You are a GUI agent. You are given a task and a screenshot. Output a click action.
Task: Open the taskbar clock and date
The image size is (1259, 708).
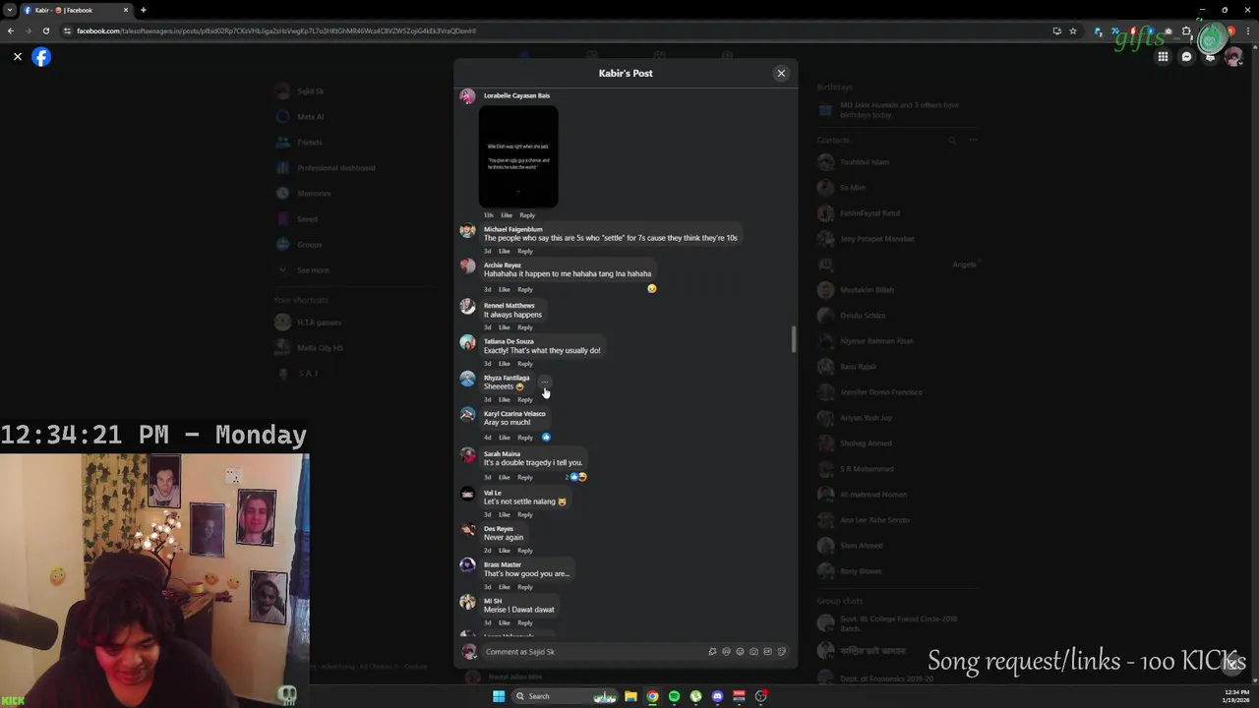pyautogui.click(x=1236, y=696)
